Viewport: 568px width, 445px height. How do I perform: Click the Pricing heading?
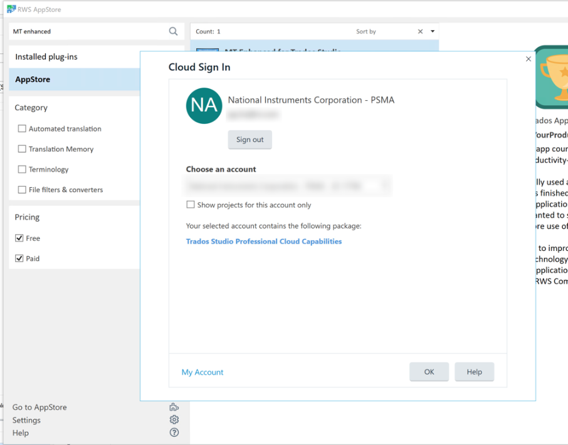[27, 217]
